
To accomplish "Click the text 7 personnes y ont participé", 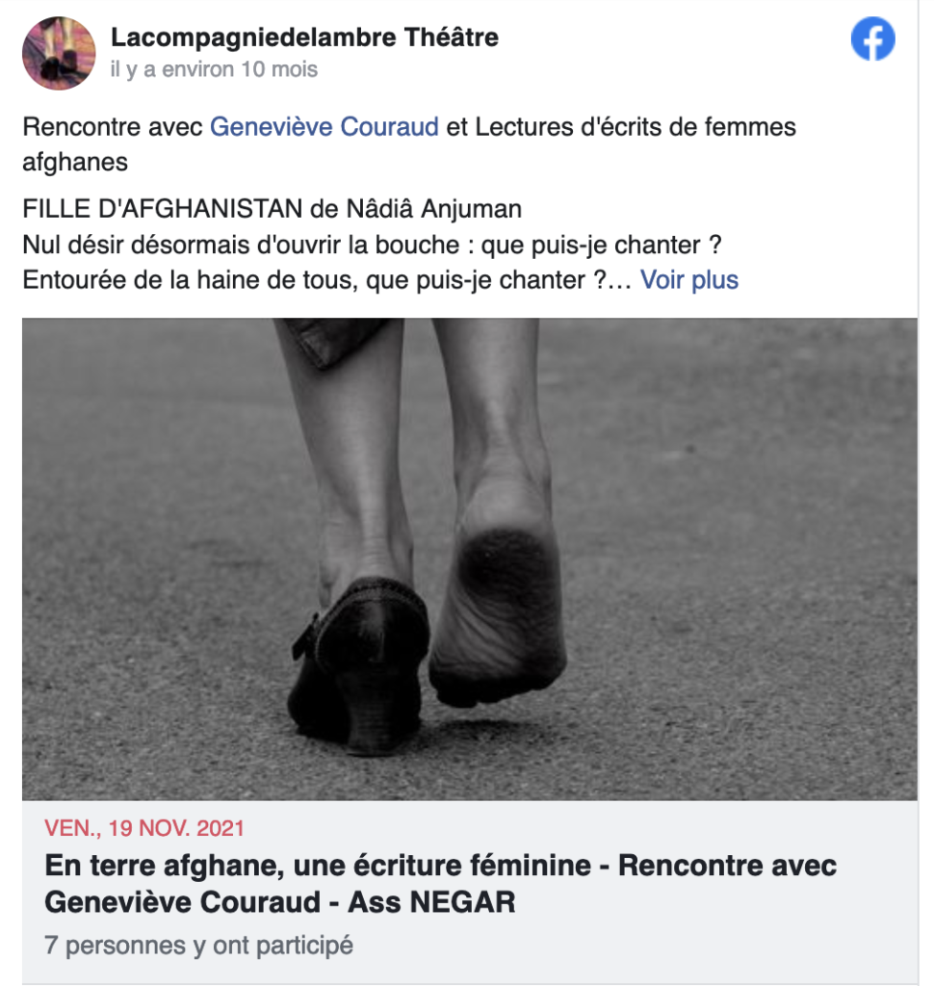I will (198, 946).
